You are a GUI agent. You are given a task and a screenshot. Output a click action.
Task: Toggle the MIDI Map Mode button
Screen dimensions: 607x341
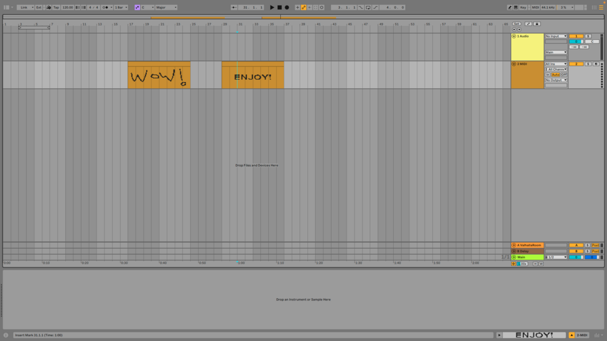pos(535,7)
